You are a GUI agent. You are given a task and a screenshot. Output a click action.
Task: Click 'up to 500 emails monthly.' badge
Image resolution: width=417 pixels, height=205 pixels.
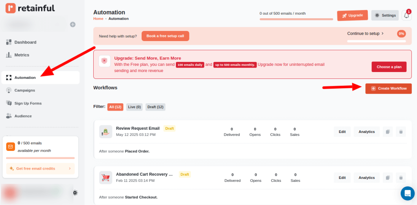click(x=235, y=65)
